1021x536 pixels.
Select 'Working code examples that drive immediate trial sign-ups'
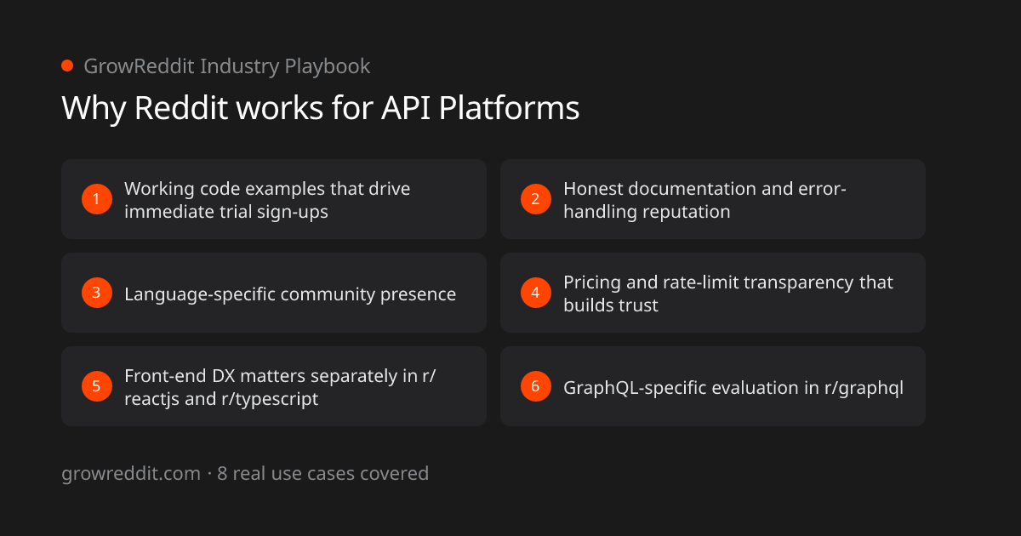click(x=267, y=200)
